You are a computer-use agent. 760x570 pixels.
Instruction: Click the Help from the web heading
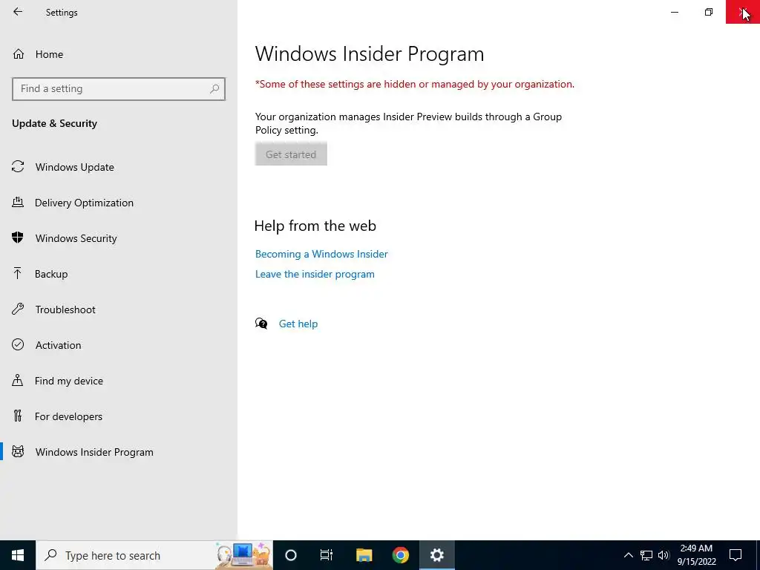[x=315, y=226]
